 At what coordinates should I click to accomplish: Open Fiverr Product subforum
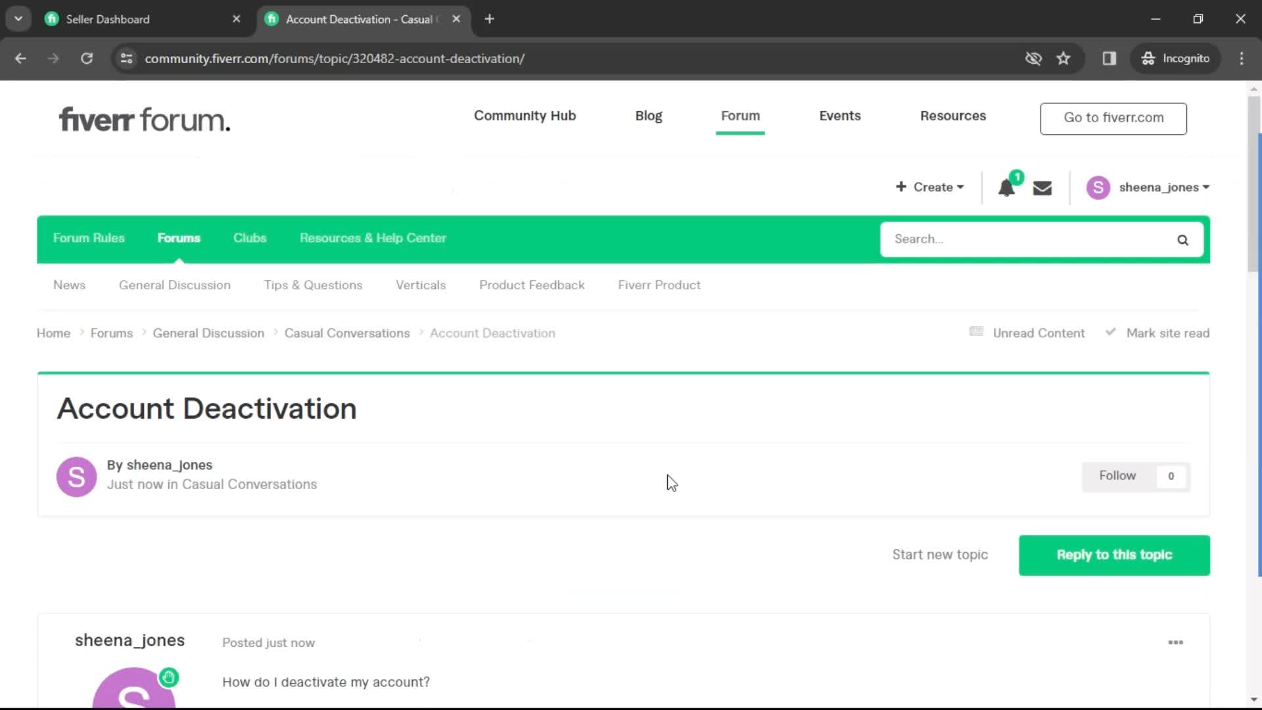coord(659,285)
